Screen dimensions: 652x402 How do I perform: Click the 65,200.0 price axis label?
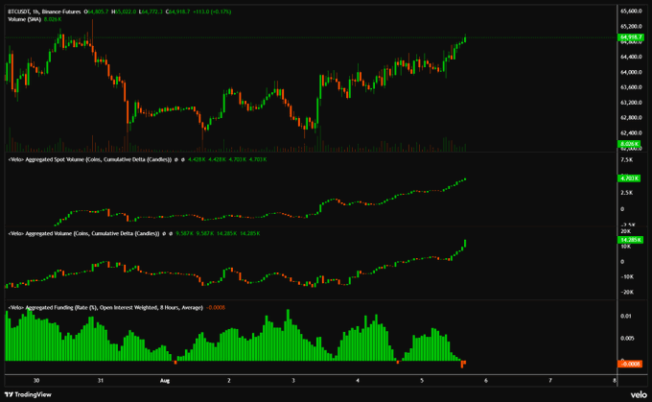click(631, 26)
